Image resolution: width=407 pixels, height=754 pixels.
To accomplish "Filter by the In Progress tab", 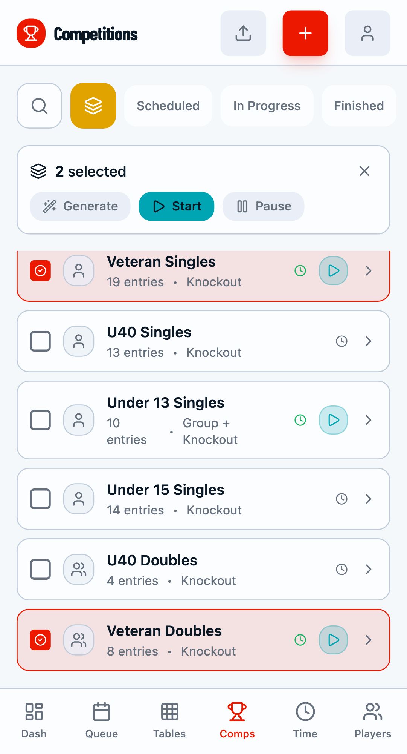I will (x=267, y=106).
